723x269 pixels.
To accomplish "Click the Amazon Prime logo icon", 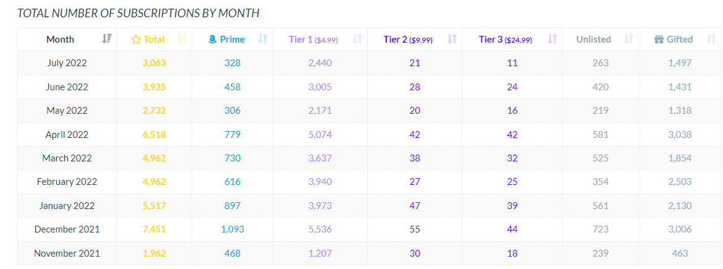I will (213, 39).
